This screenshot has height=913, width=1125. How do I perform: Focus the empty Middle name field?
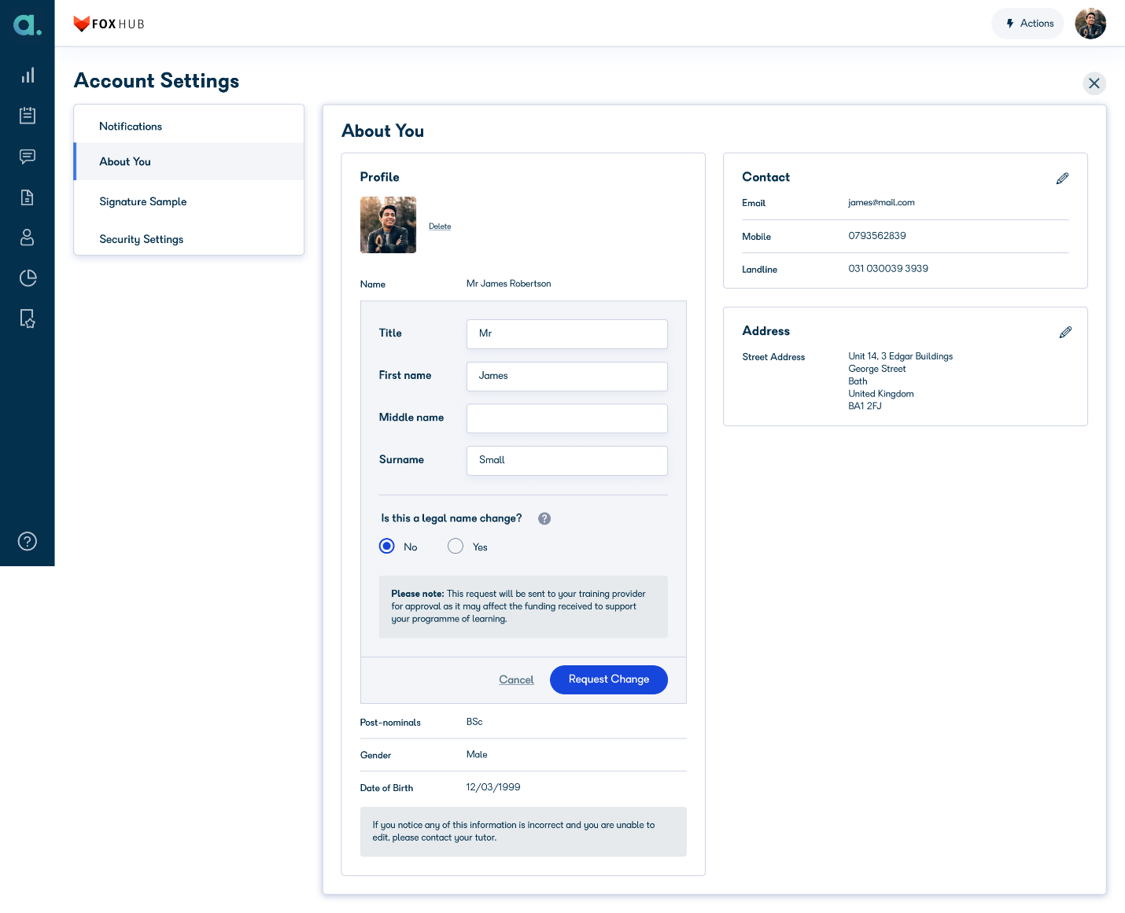(x=567, y=418)
